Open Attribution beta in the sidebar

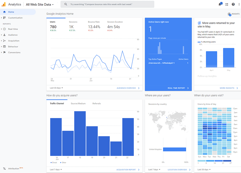click(x=16, y=168)
